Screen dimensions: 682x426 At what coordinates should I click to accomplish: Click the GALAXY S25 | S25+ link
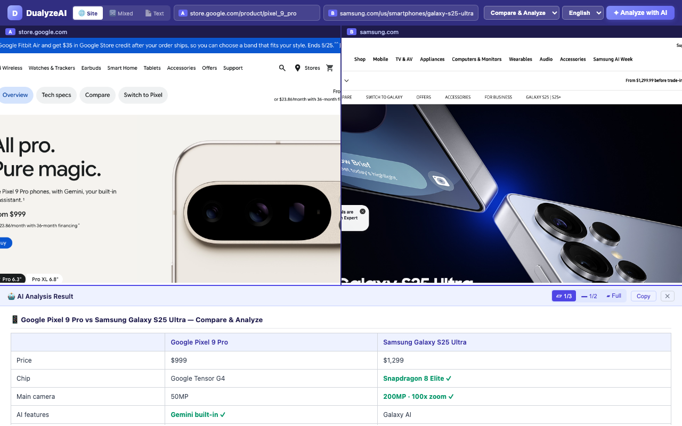point(543,97)
